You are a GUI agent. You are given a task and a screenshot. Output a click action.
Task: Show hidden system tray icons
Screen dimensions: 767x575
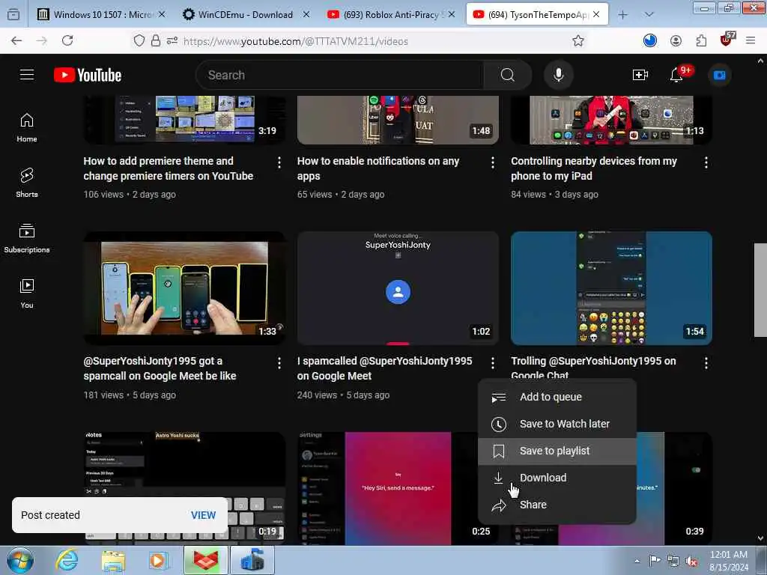click(x=637, y=561)
